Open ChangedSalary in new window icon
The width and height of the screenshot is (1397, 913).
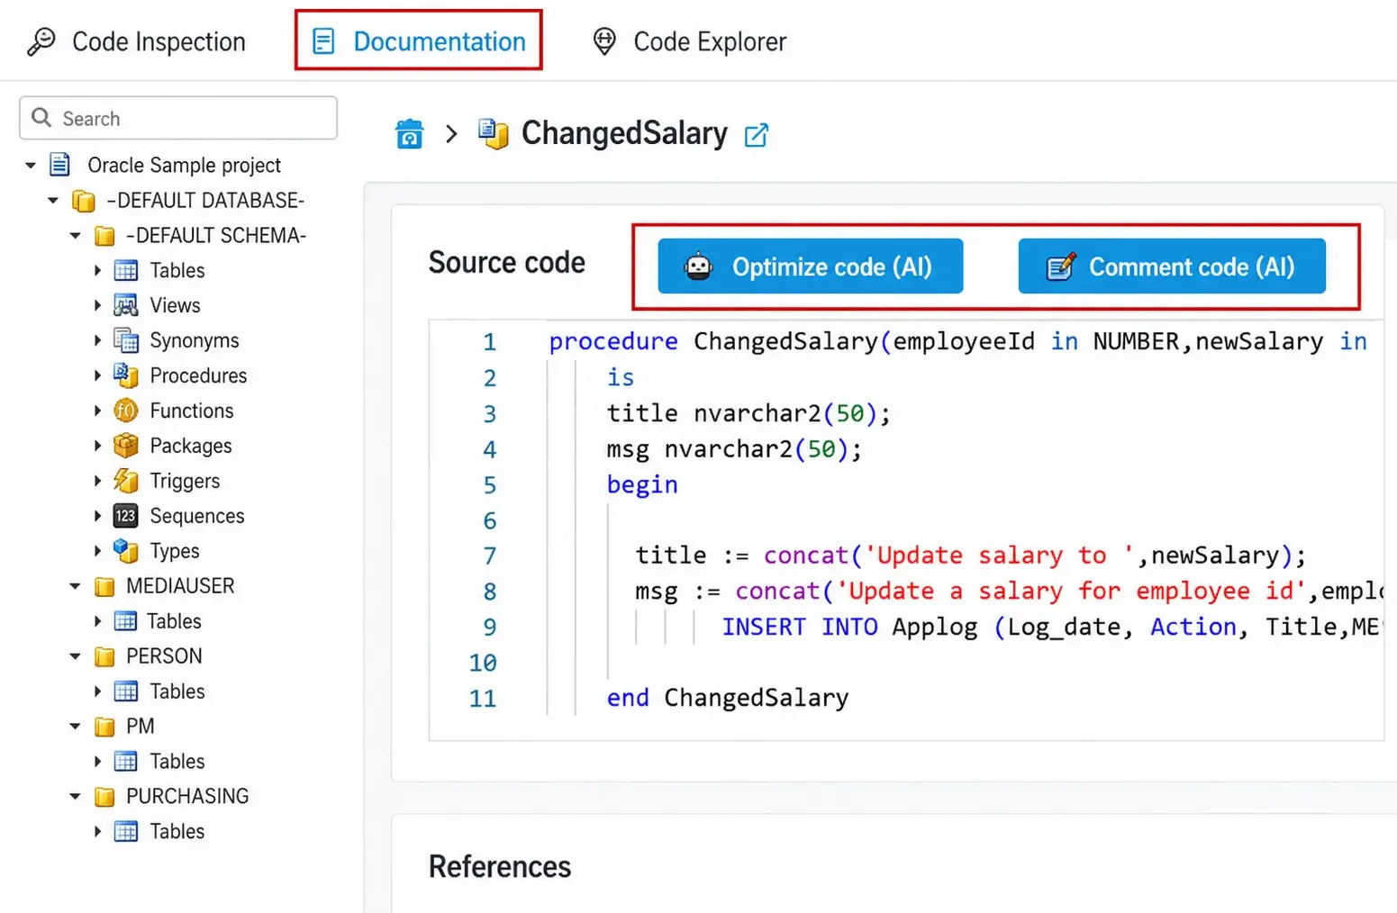757,135
